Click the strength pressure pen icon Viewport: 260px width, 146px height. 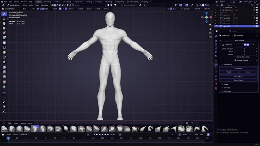pyautogui.click(x=60, y=9)
